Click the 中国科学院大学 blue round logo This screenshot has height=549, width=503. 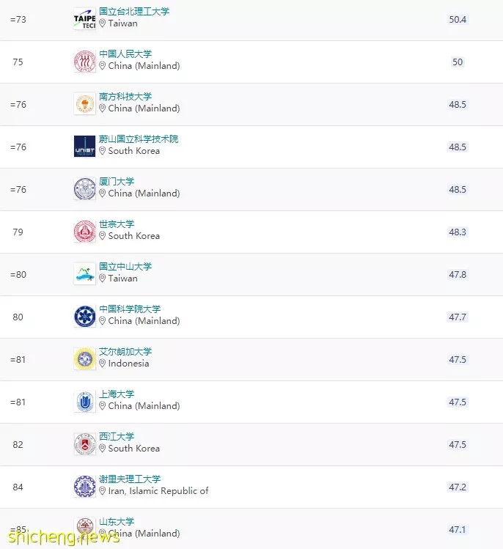85,317
